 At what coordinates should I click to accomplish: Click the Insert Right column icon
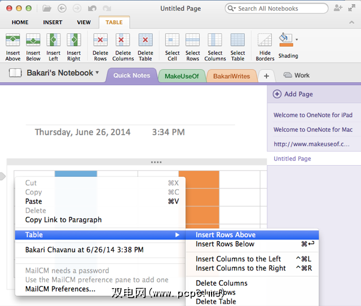pos(74,41)
